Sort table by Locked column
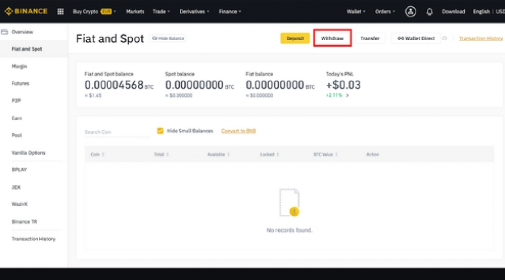Screen dimensions: 505x280 270,155
